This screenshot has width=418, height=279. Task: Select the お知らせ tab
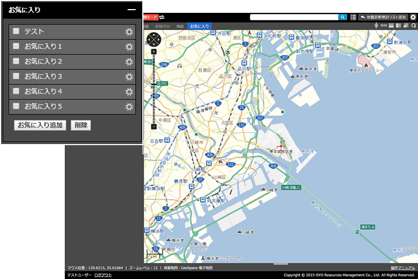(163, 26)
